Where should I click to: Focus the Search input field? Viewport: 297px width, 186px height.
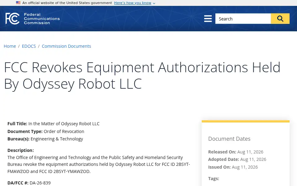pyautogui.click(x=243, y=19)
